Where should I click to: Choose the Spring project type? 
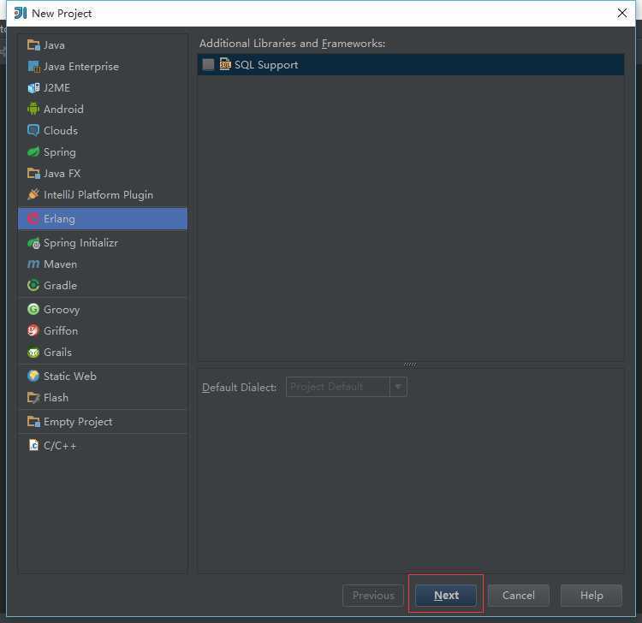[x=103, y=151]
